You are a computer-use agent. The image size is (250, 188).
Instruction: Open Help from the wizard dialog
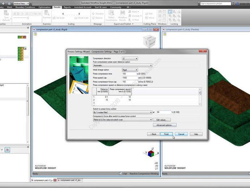[x=196, y=134]
